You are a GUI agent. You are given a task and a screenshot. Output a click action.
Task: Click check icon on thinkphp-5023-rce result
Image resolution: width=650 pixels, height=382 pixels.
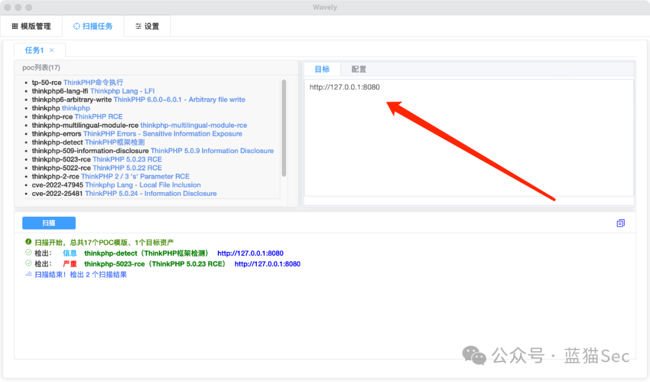click(x=28, y=263)
